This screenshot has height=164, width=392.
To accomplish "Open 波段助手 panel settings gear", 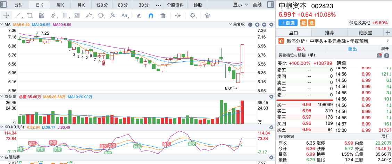I will (271, 157).
